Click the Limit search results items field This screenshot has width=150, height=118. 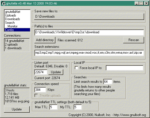[108, 82]
